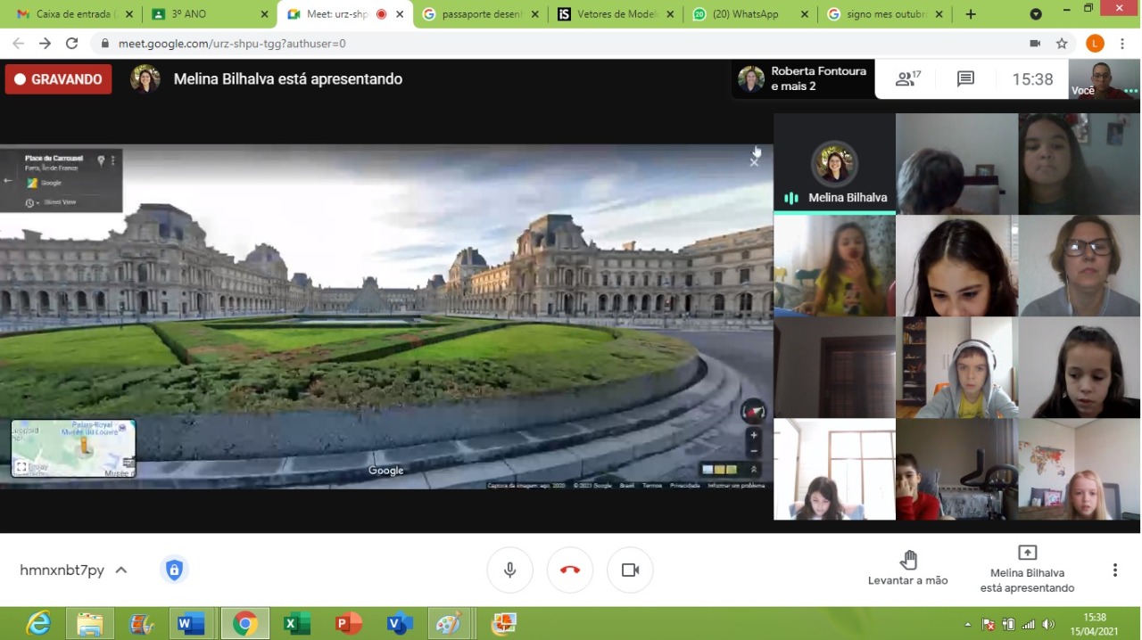Open Chrome profile avatar menu
This screenshot has height=640, width=1142.
(x=1095, y=44)
